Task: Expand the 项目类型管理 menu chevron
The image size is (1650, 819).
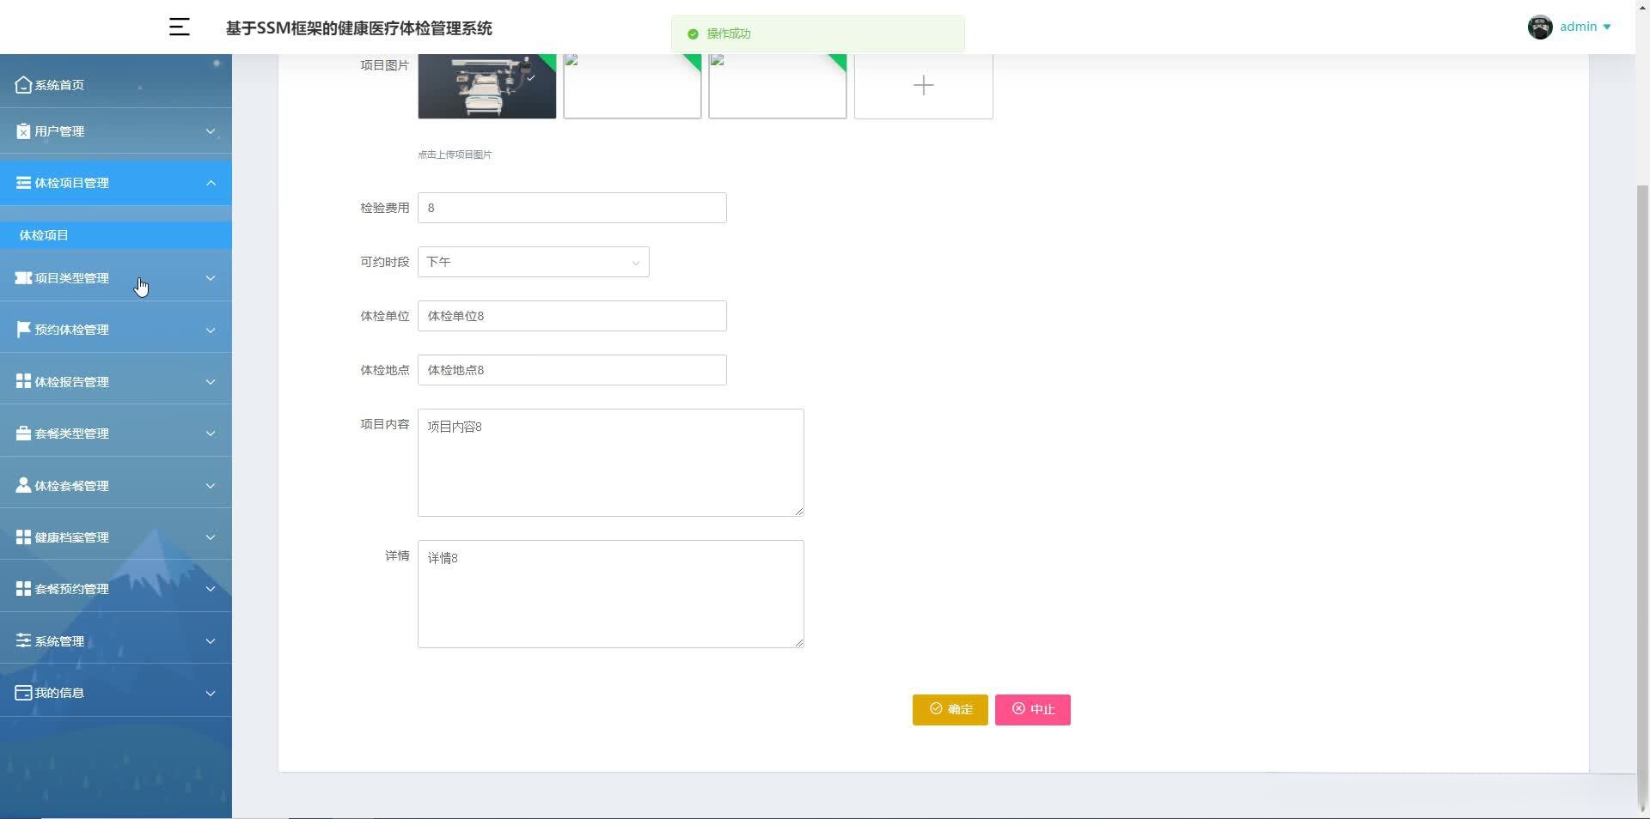Action: tap(211, 278)
